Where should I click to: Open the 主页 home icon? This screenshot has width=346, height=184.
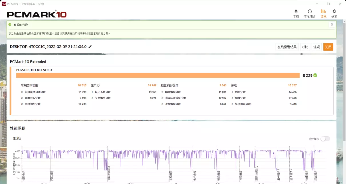click(x=296, y=11)
